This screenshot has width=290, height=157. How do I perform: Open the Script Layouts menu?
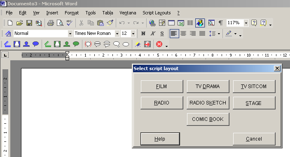click(157, 13)
